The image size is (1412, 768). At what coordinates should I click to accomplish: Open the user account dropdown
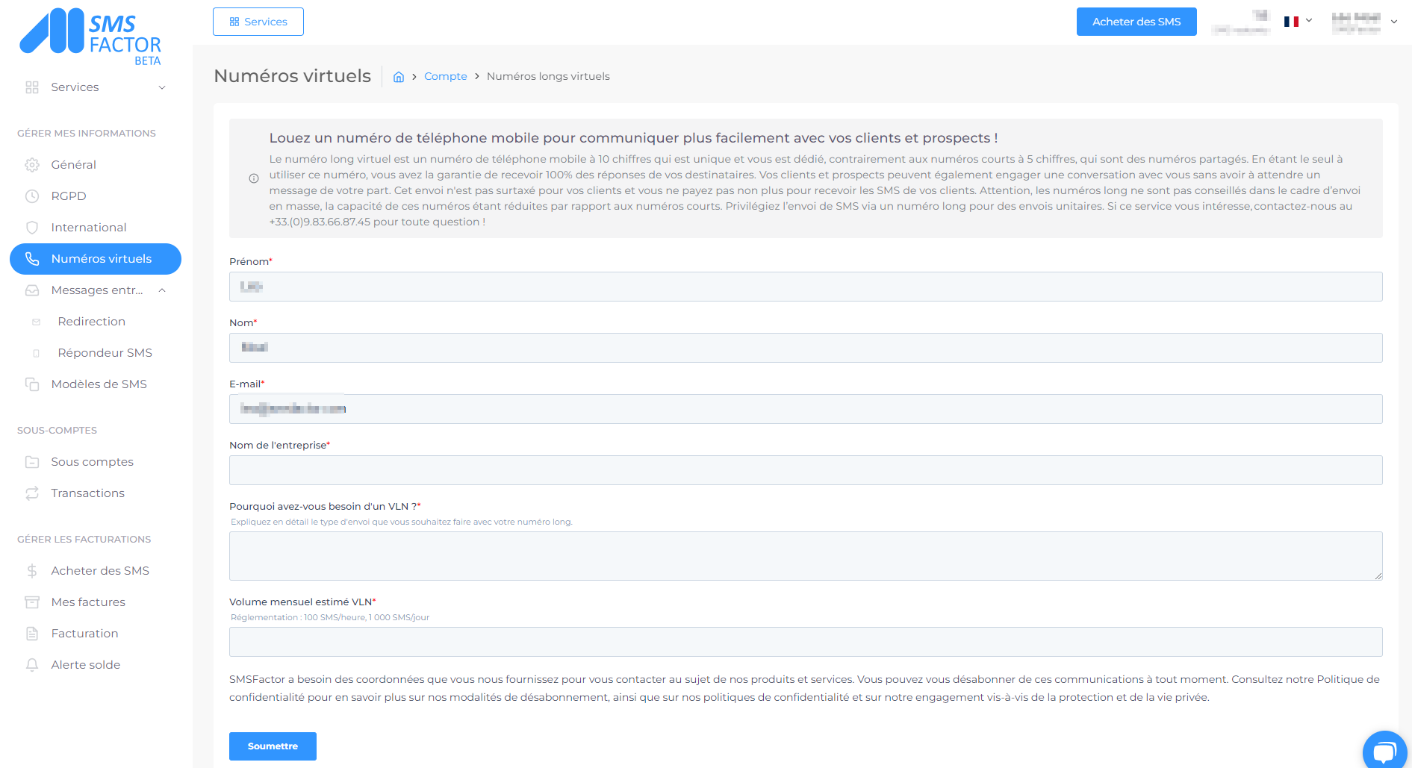click(x=1364, y=22)
